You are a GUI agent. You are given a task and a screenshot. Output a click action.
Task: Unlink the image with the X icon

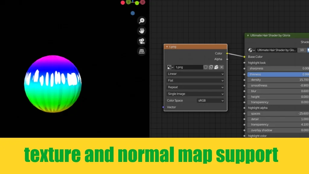coord(221,67)
